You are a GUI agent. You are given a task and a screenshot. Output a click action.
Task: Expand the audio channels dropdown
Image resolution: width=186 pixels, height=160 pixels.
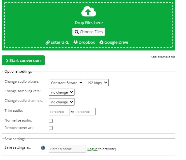62,102
